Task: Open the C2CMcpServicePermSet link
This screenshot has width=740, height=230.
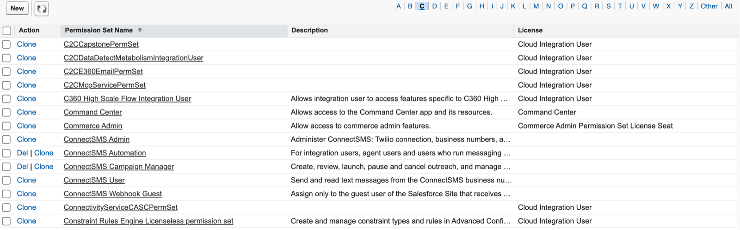Action: point(105,85)
